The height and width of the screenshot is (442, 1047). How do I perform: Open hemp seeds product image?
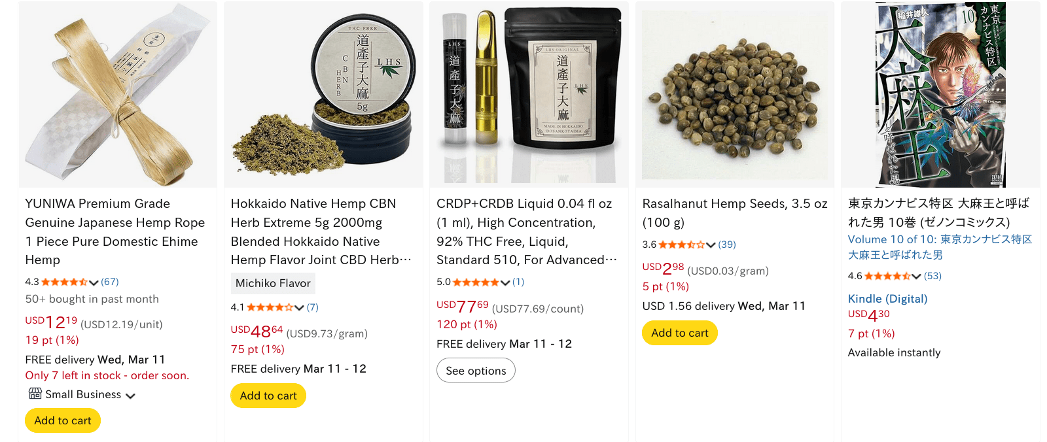click(735, 95)
